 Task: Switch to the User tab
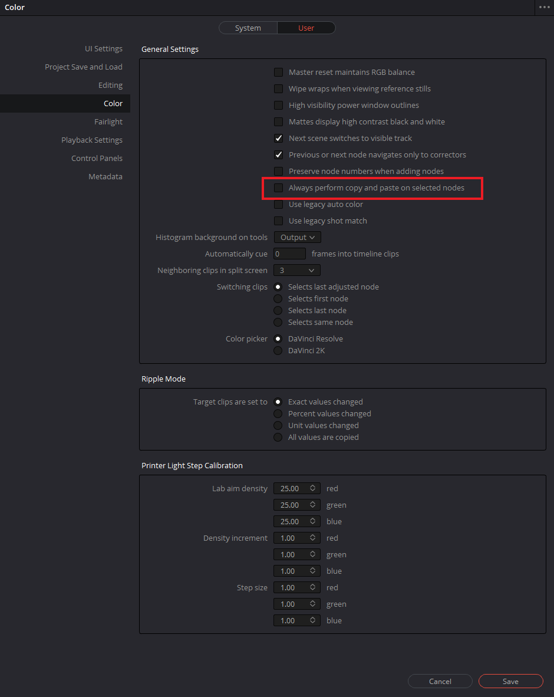tap(306, 28)
